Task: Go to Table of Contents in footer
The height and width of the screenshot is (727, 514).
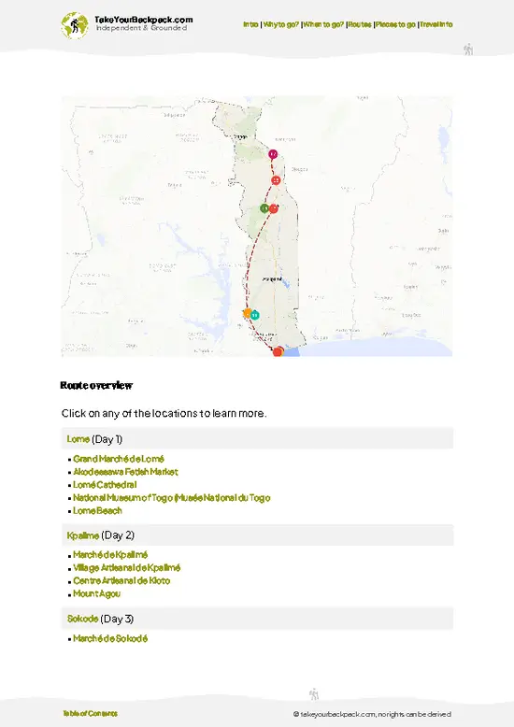Action: pyautogui.click(x=90, y=713)
